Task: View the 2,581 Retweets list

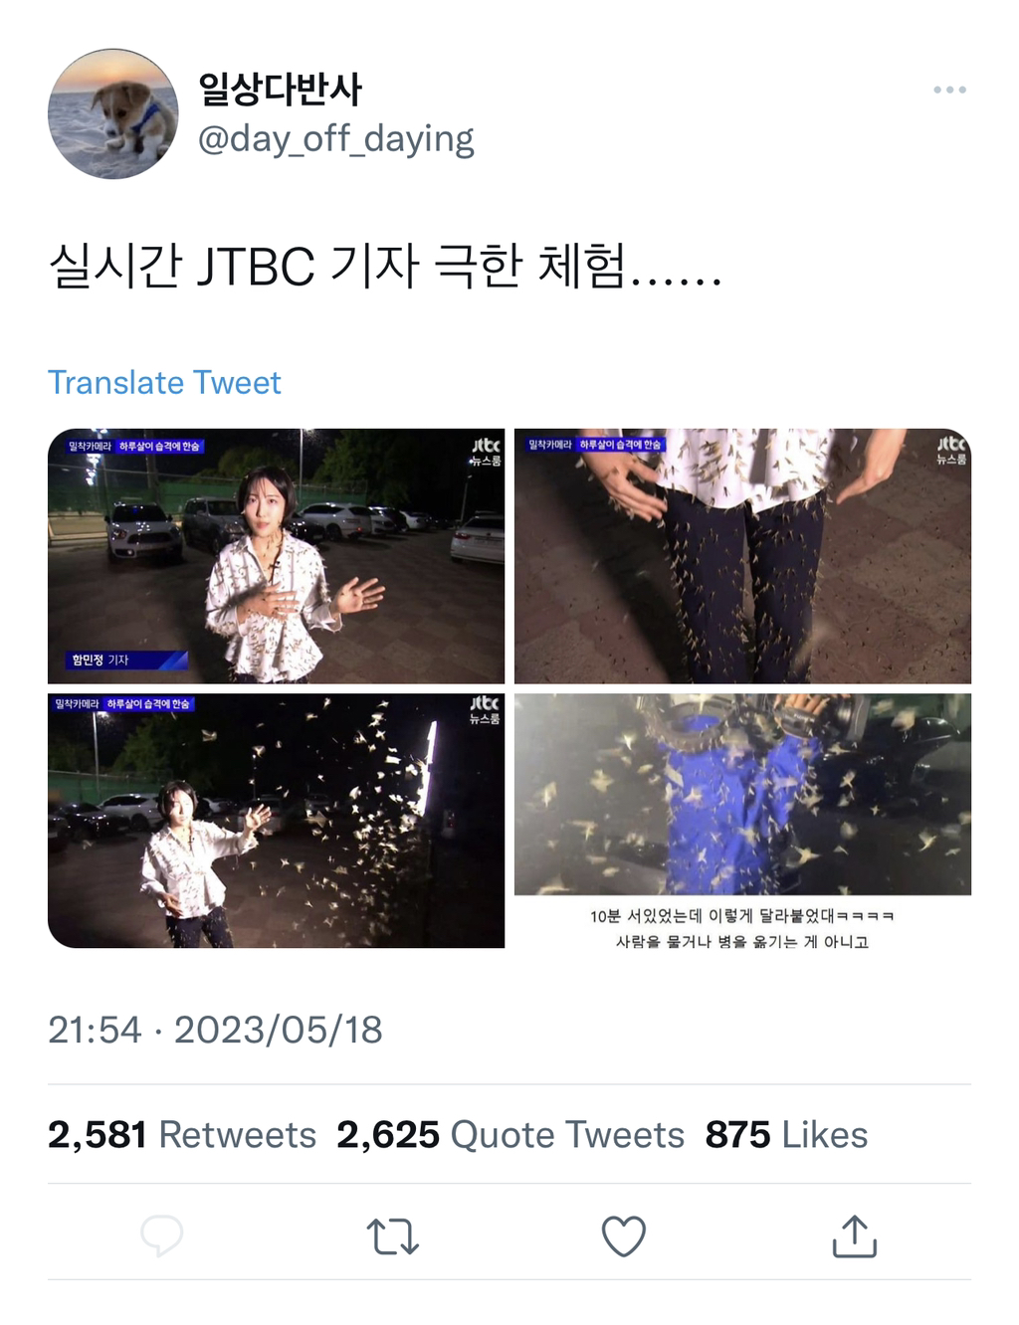Action: pyautogui.click(x=182, y=1135)
